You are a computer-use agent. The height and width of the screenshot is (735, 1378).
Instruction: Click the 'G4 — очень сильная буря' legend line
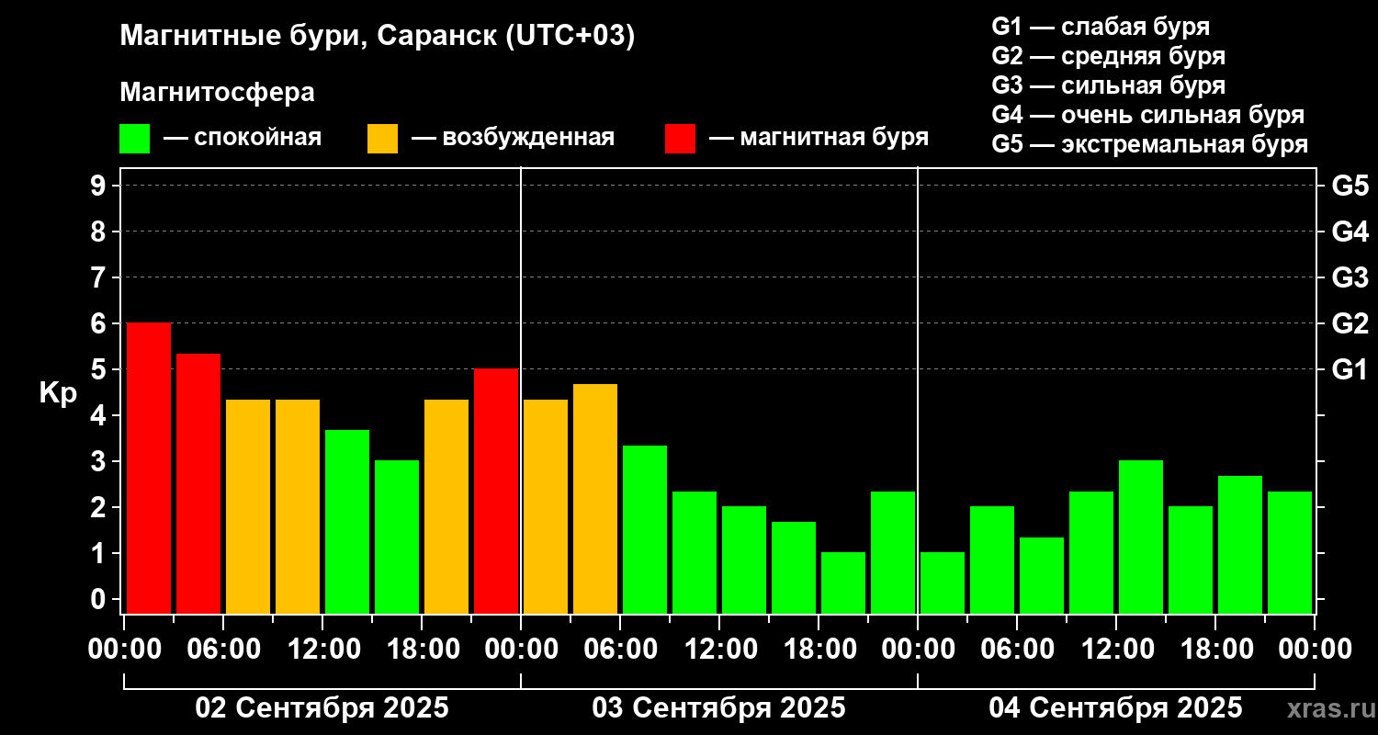point(1147,115)
